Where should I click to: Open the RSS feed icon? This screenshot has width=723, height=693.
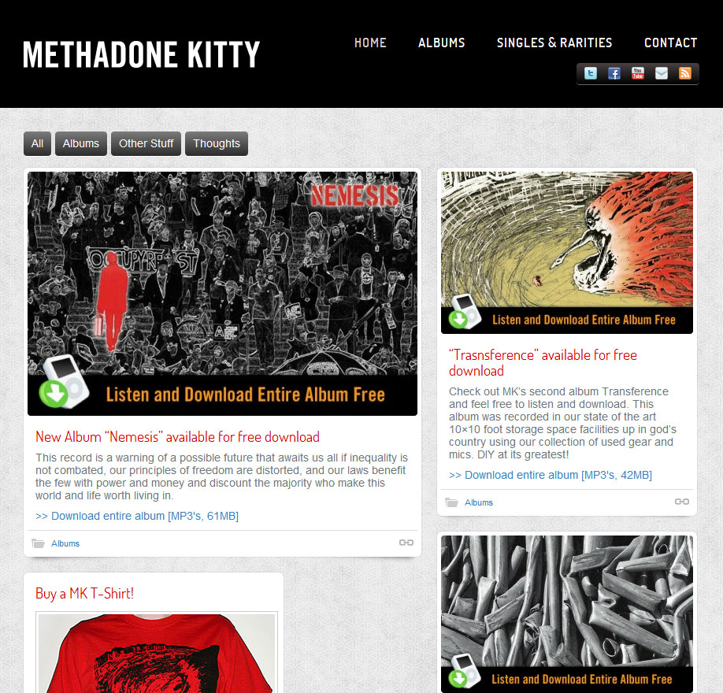pyautogui.click(x=684, y=73)
